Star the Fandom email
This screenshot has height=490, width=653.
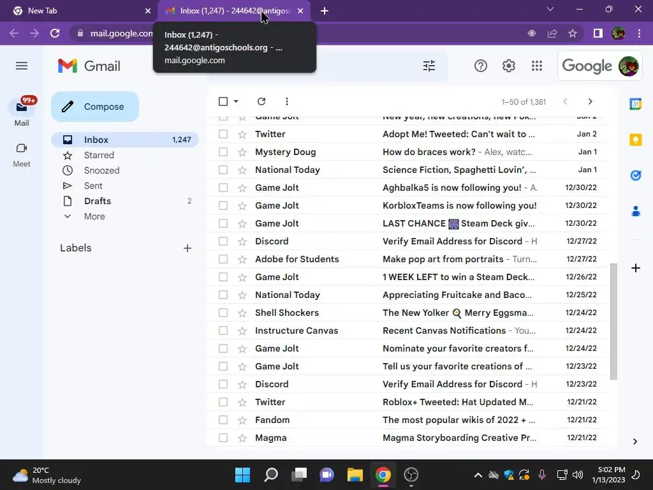coord(242,420)
